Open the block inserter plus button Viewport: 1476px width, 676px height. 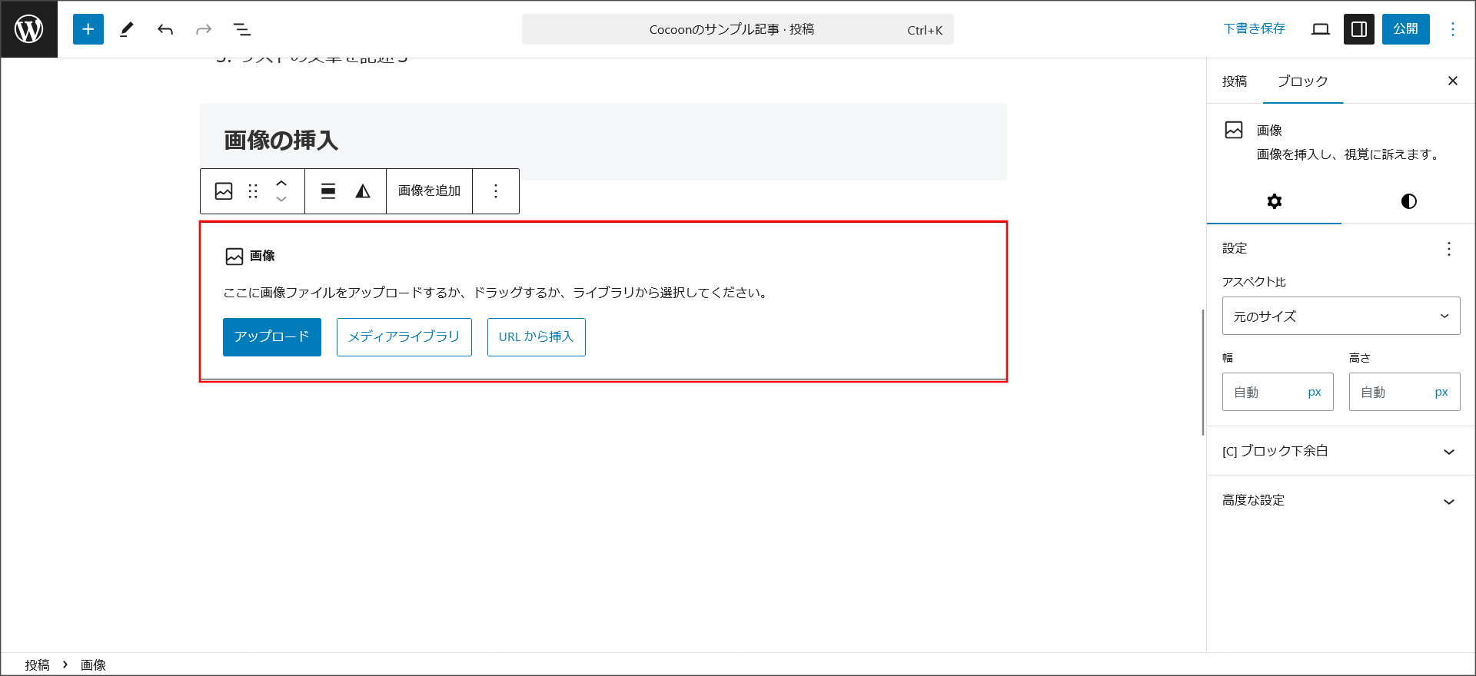tap(88, 29)
